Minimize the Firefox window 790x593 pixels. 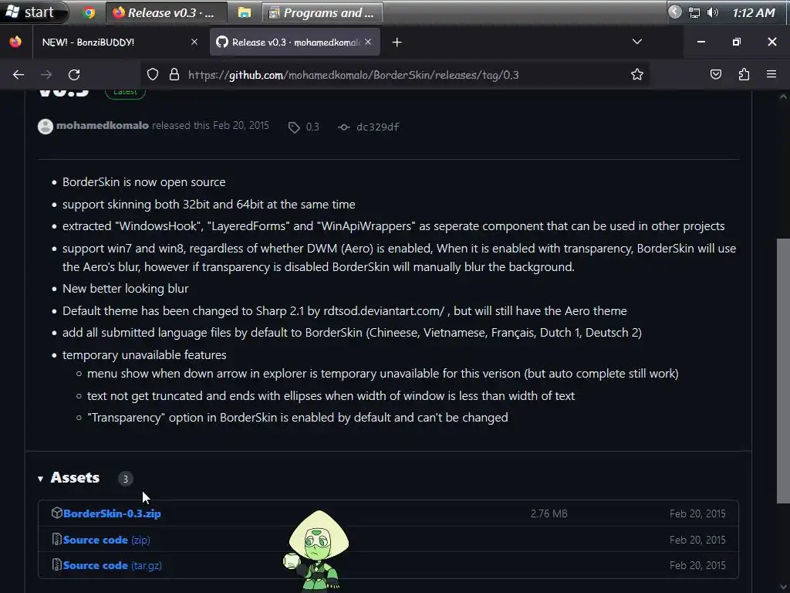click(701, 42)
